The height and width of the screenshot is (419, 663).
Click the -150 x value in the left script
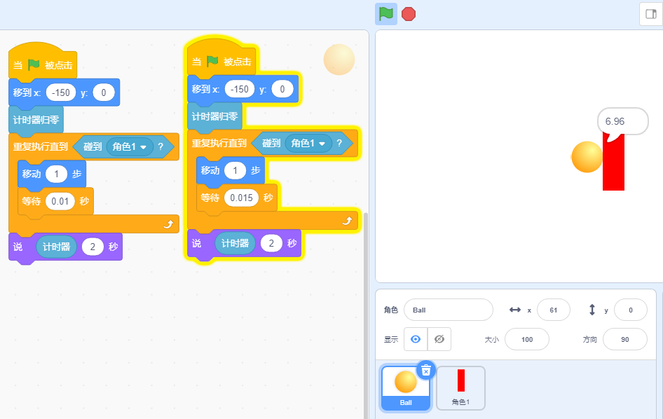(61, 92)
